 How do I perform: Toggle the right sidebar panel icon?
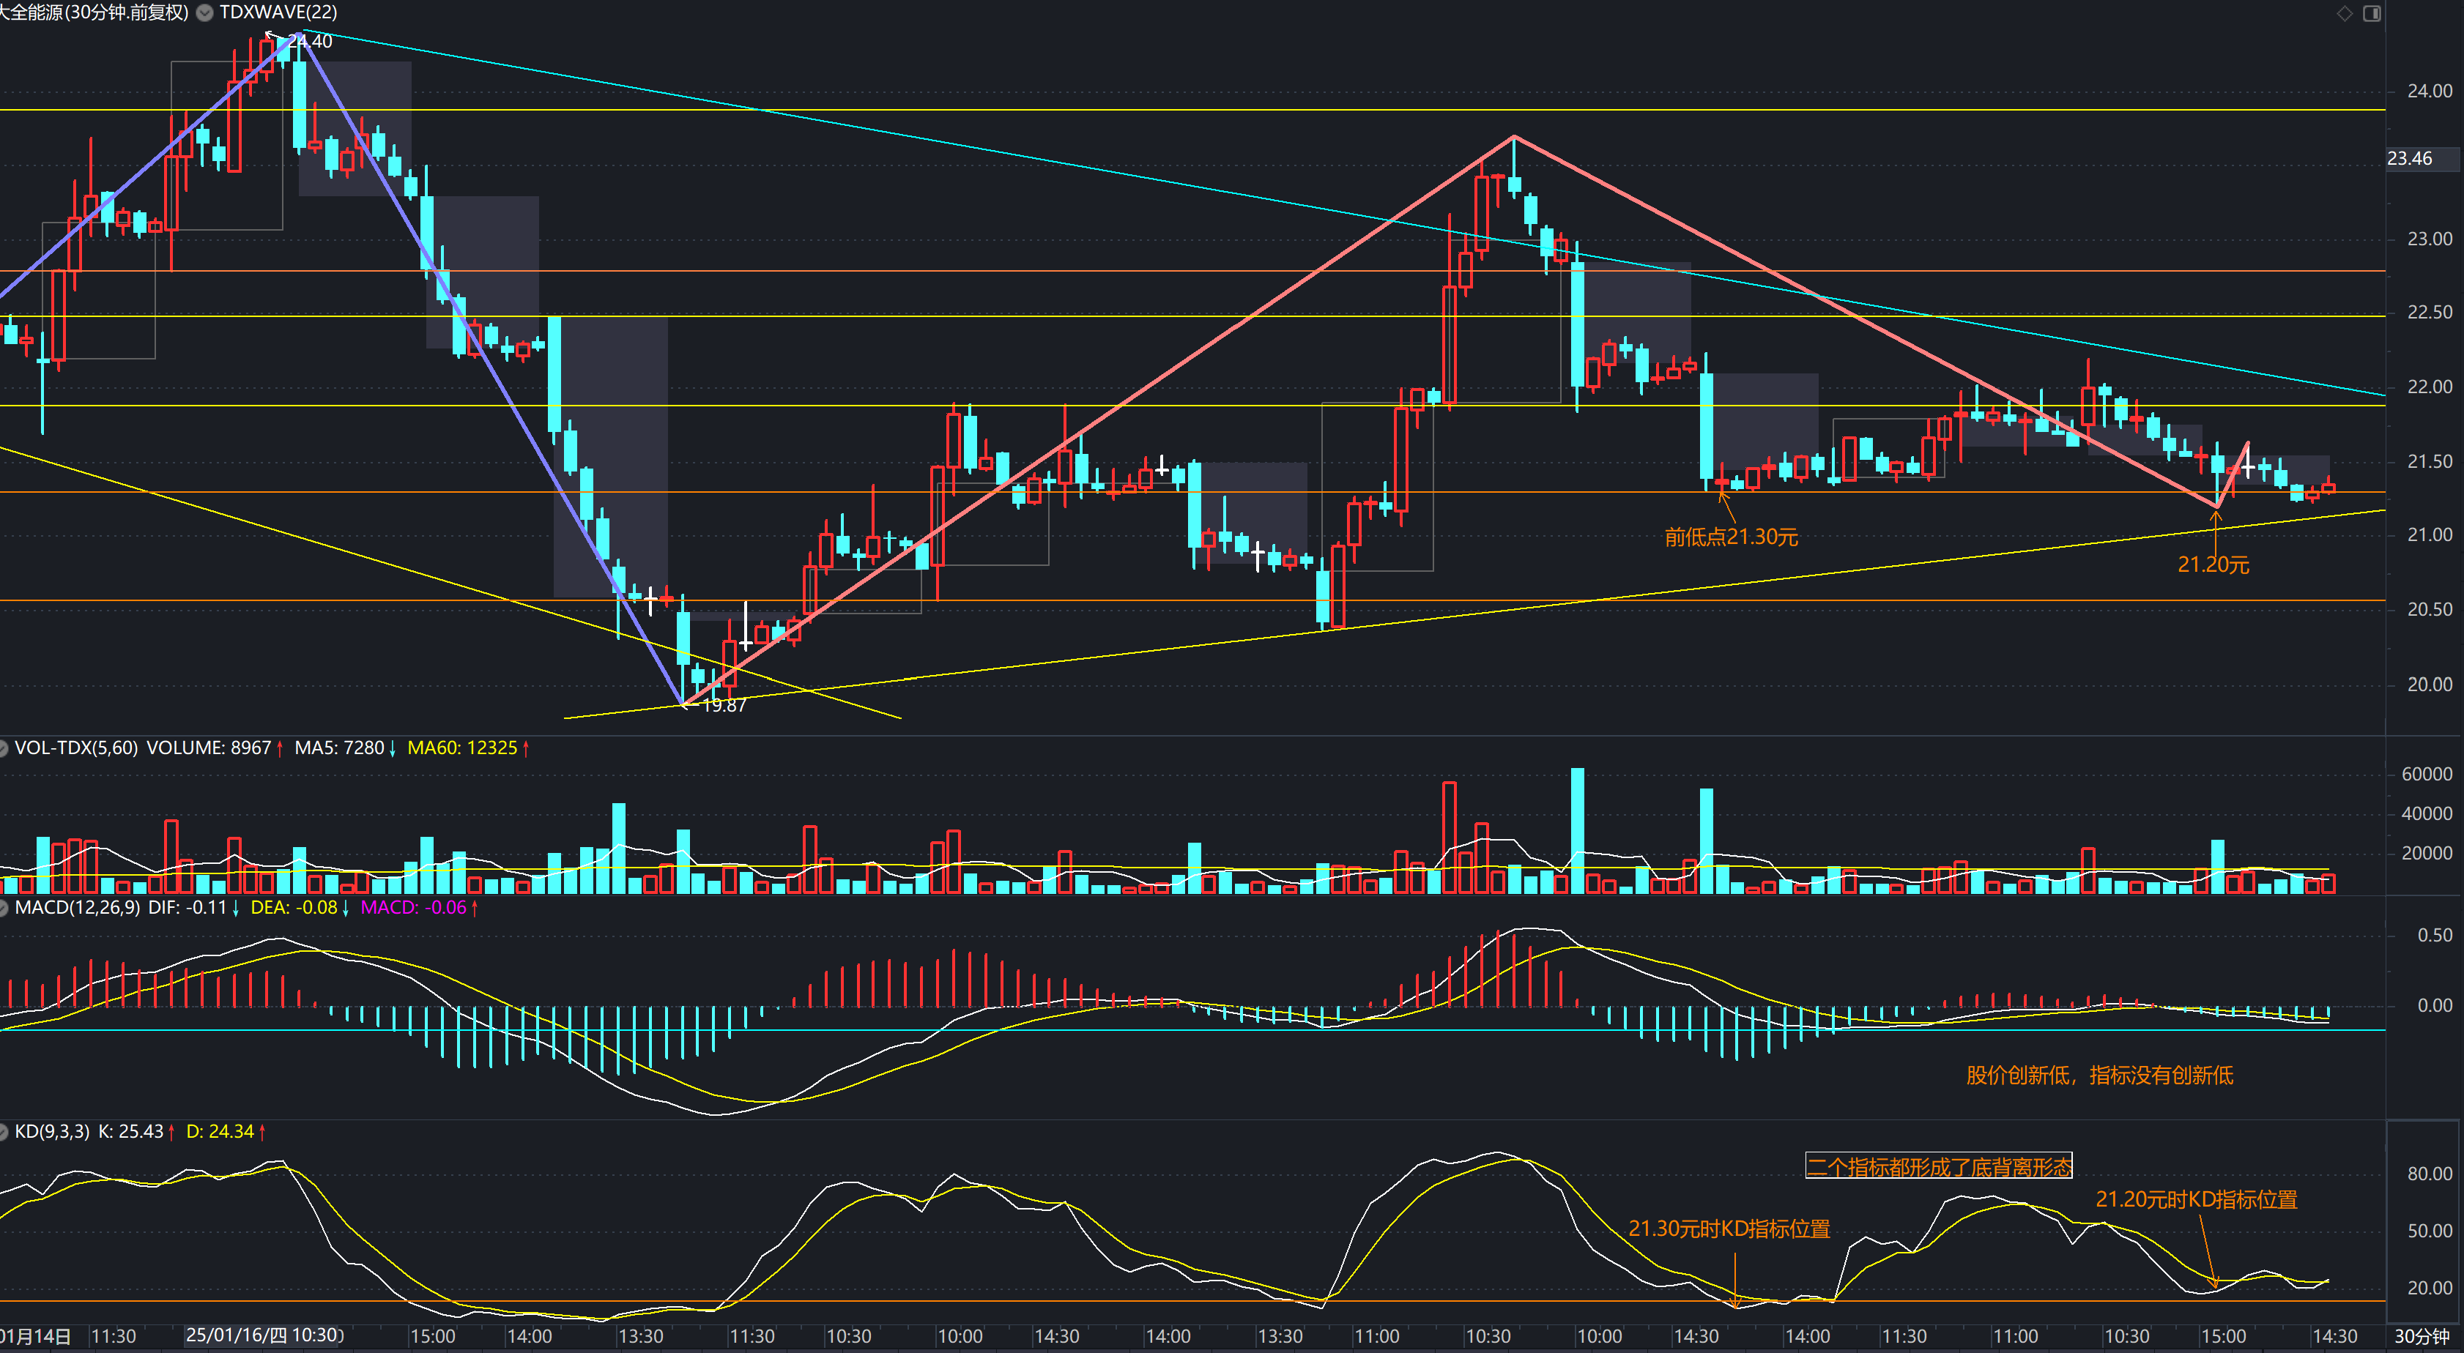click(2372, 13)
